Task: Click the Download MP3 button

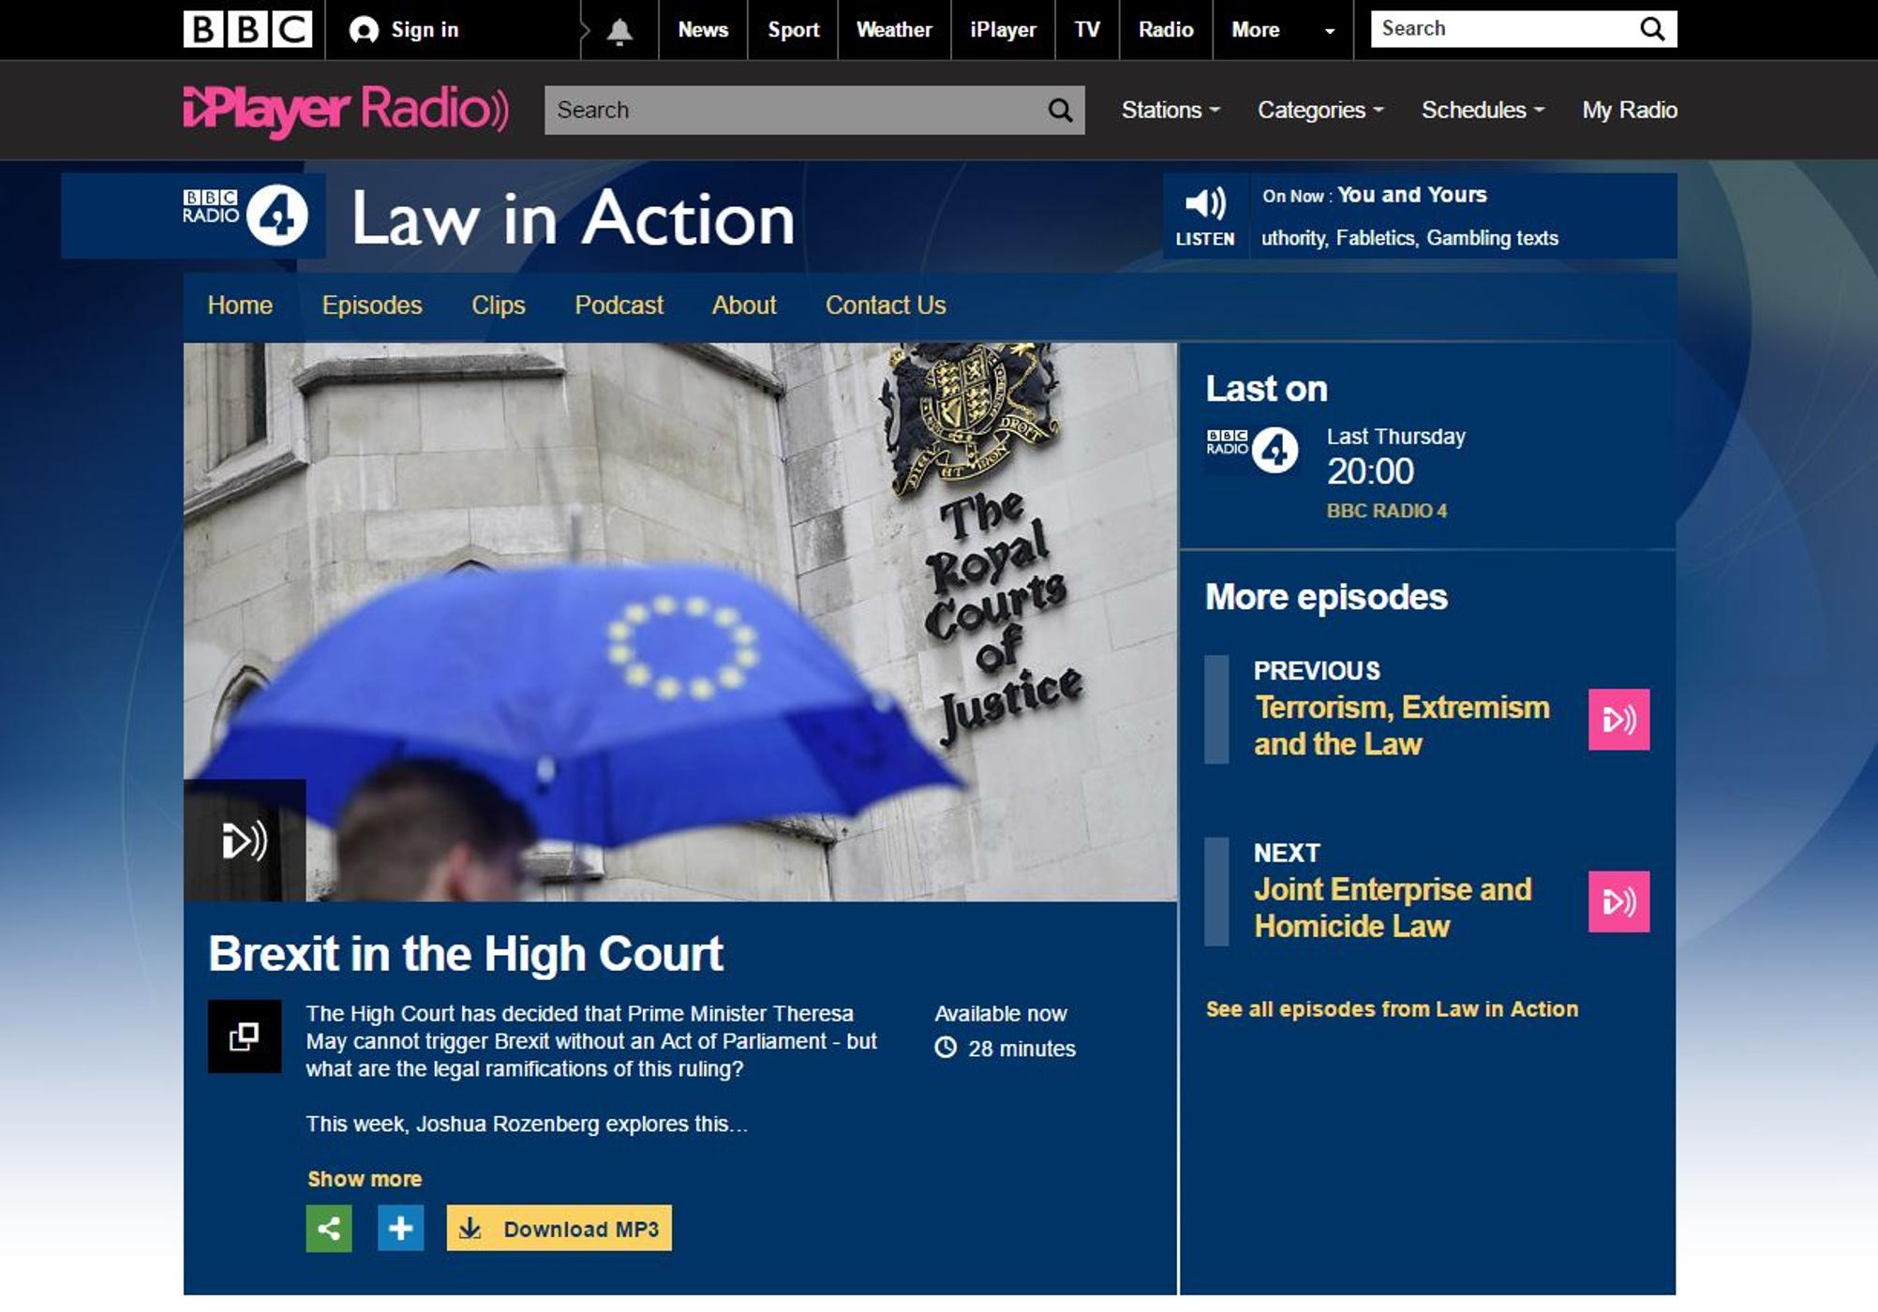Action: point(559,1228)
